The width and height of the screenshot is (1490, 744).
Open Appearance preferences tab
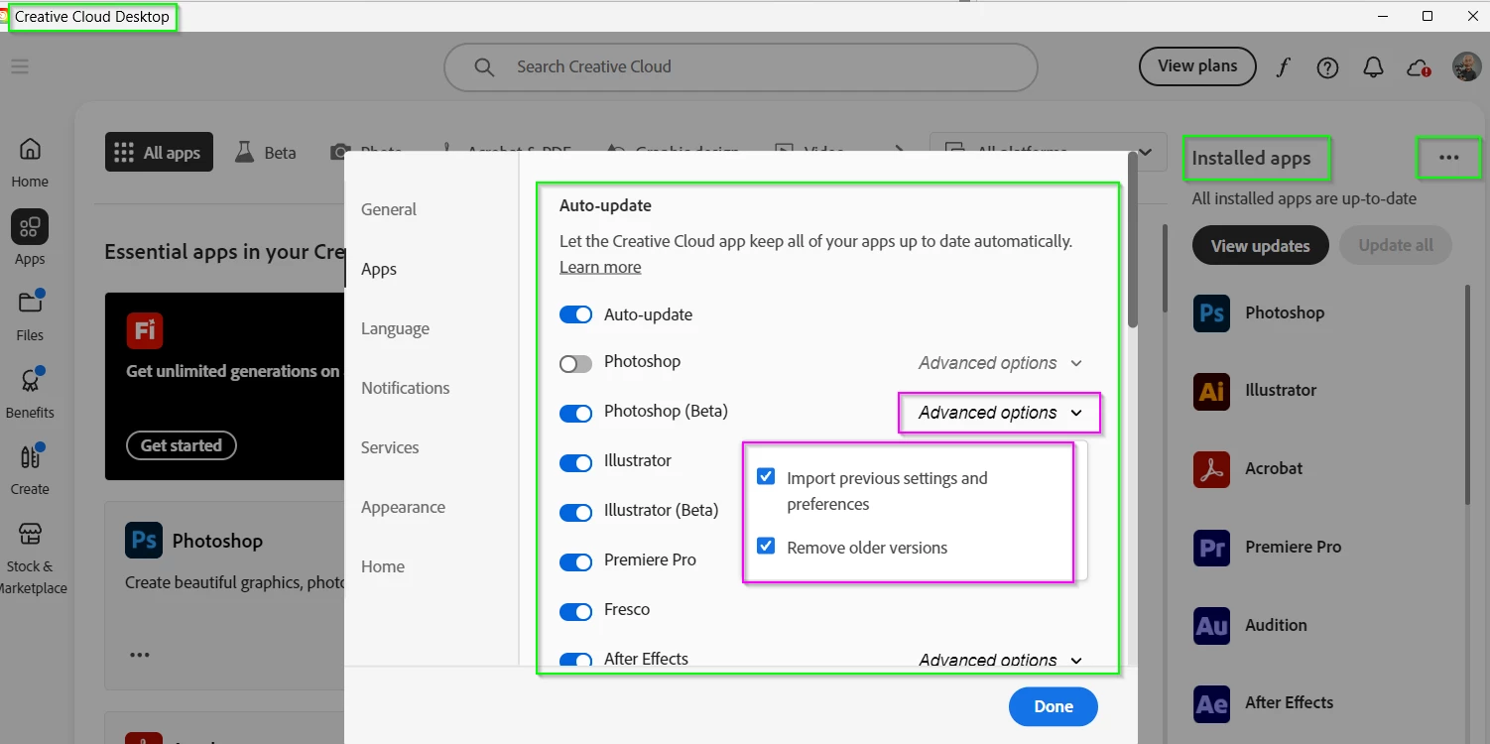pos(403,507)
